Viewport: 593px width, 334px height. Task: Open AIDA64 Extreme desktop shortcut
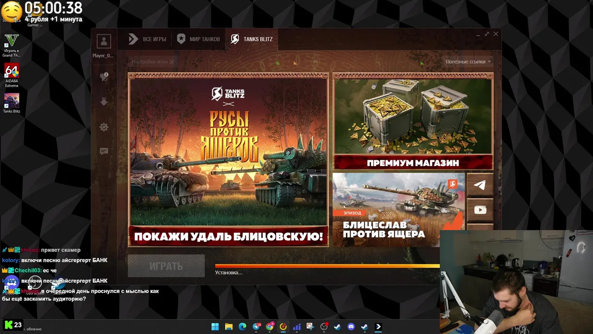pos(12,76)
